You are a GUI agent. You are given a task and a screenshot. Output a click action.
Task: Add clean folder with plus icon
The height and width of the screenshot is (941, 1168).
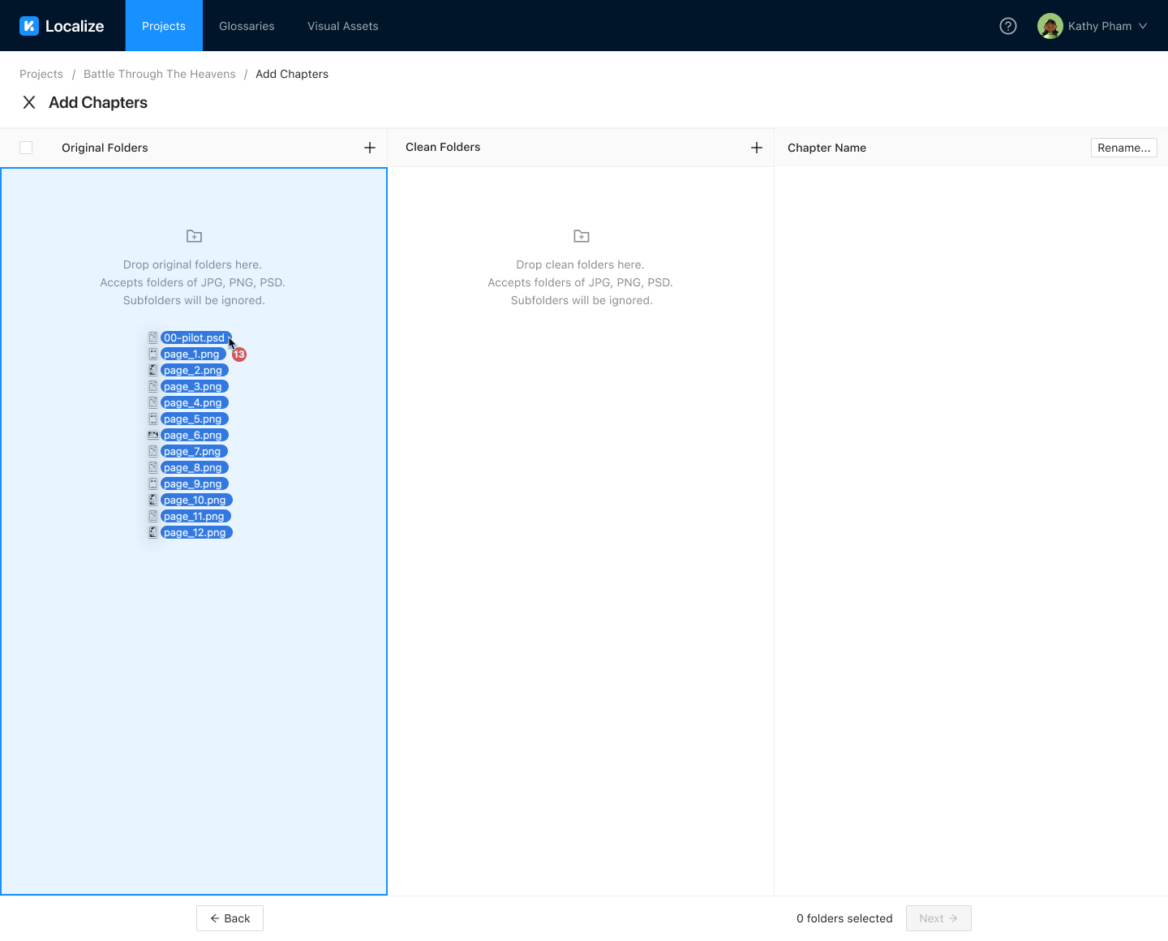coord(757,148)
